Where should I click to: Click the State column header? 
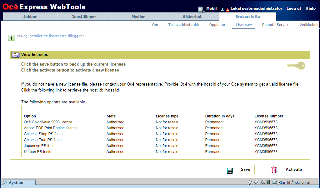[111, 116]
